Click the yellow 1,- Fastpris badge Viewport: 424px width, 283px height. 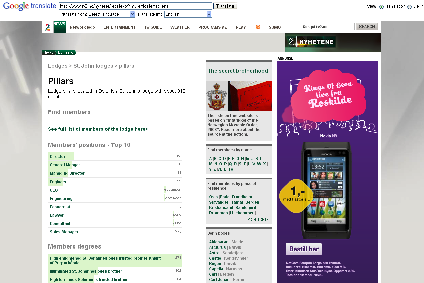[296, 196]
